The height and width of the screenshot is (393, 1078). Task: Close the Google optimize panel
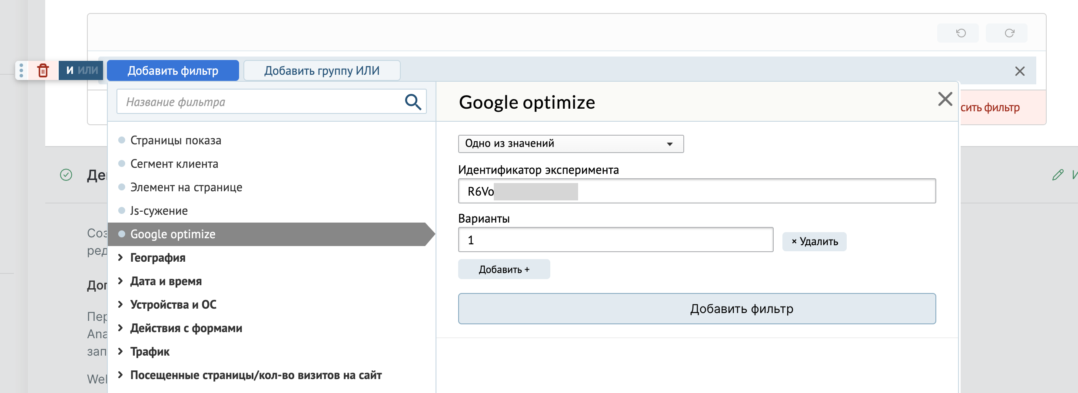[945, 99]
